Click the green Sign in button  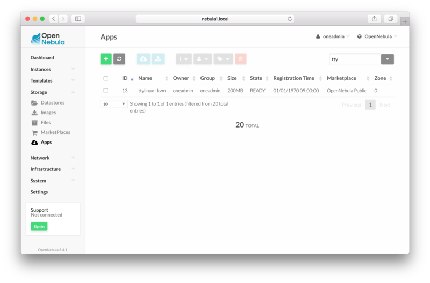pos(39,227)
